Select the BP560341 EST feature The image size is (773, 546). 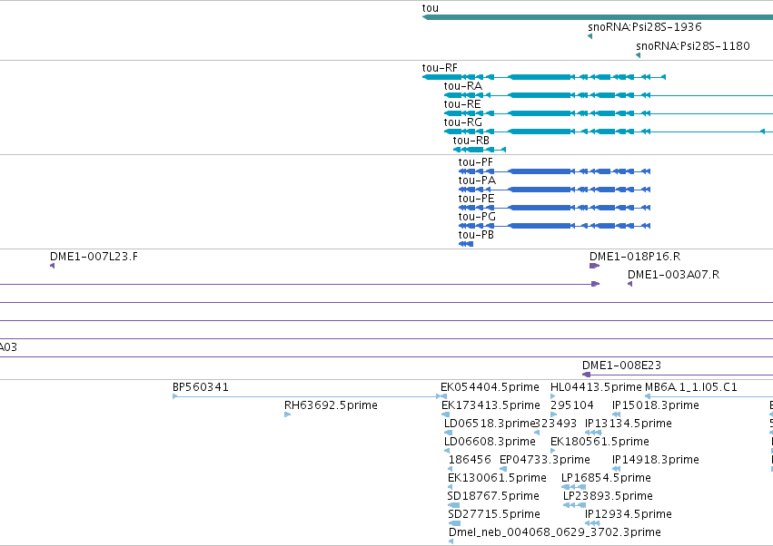click(307, 396)
